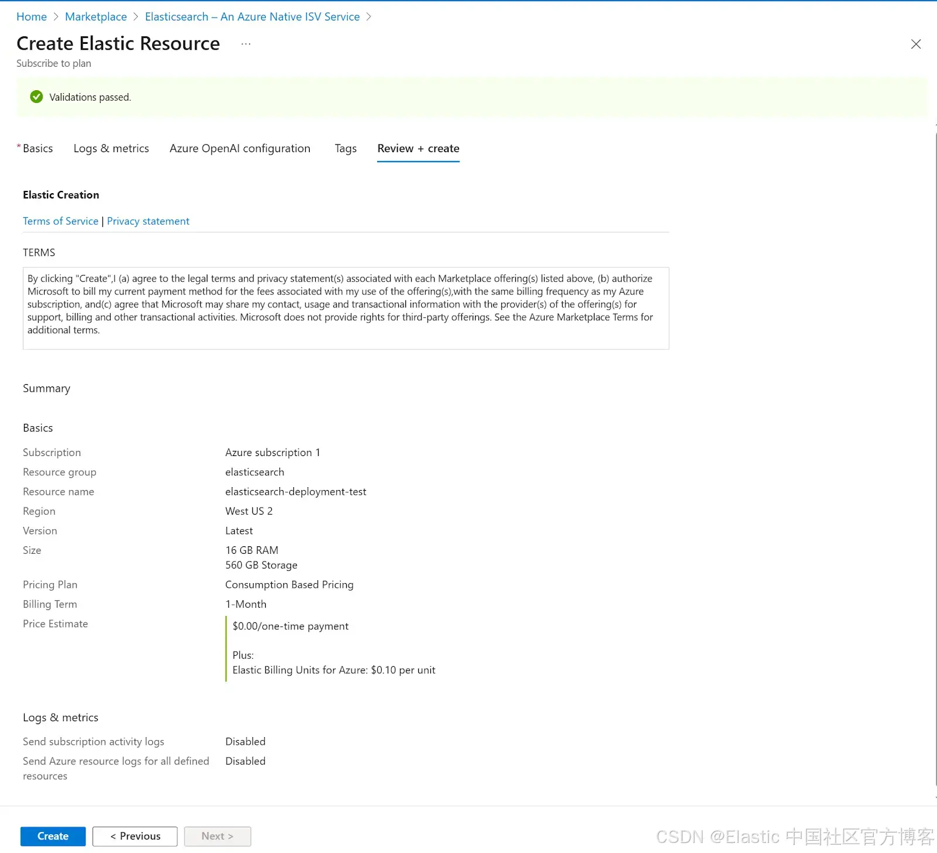
Task: Select '$0.00/one-time payment' text
Action: (290, 626)
